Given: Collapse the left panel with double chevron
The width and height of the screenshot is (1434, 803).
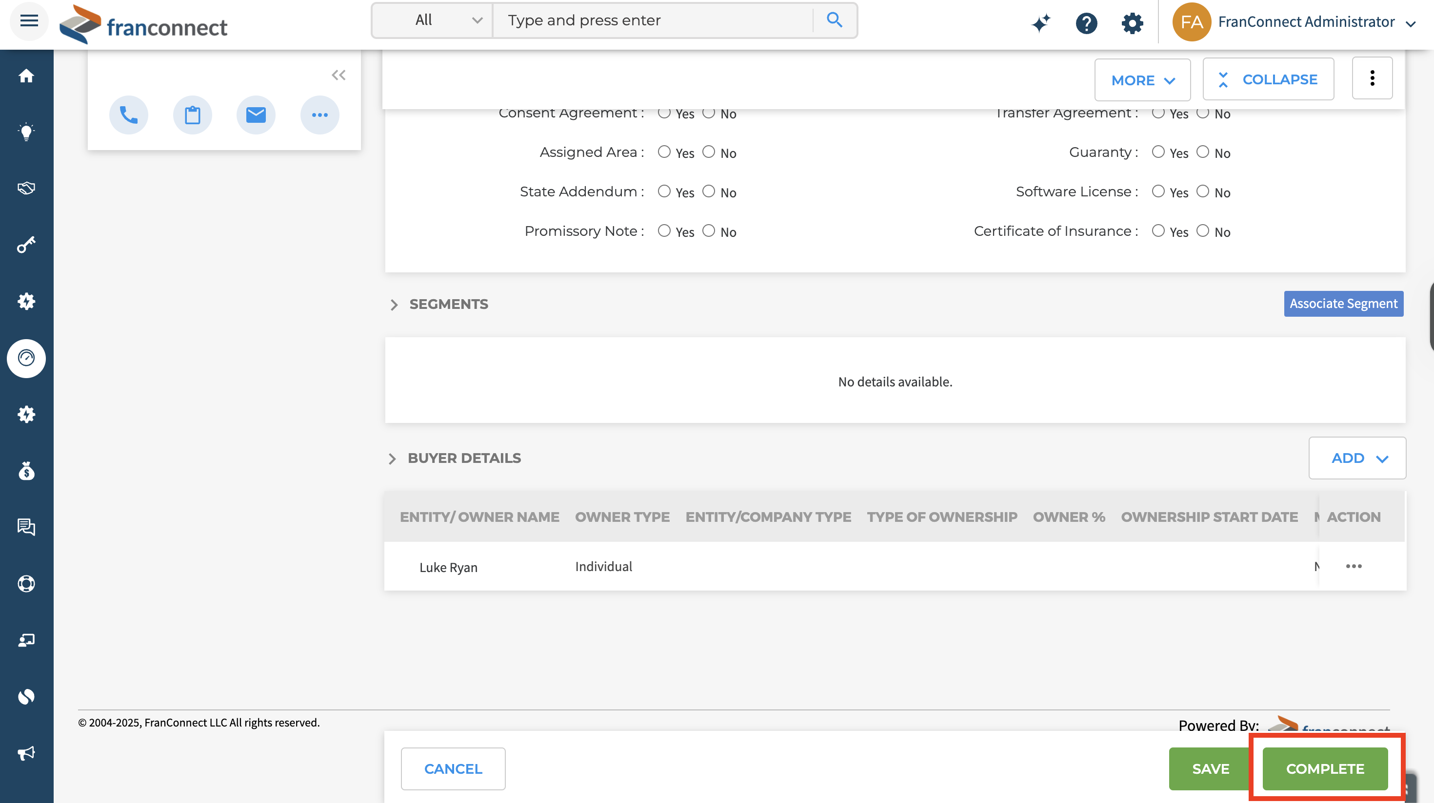Looking at the screenshot, I should [x=339, y=75].
